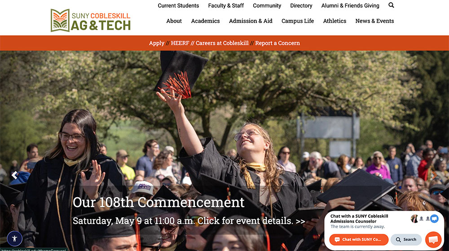Toggle the orange chat launcher bubble
Image resolution: width=449 pixels, height=251 pixels.
(x=433, y=239)
